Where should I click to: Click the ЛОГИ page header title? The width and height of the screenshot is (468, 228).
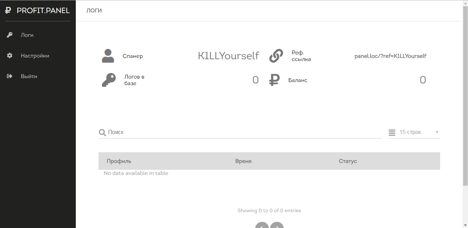[x=94, y=11]
